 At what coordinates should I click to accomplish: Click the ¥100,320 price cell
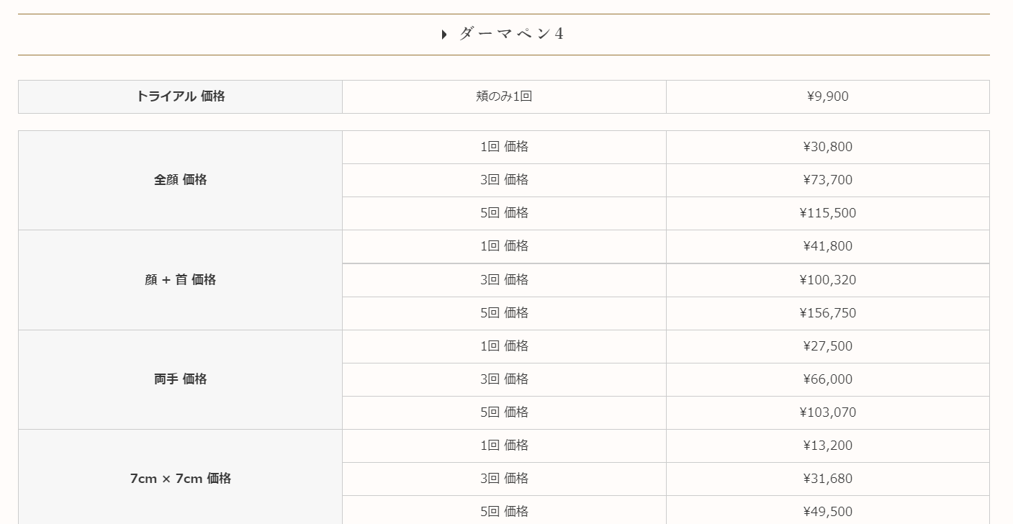(827, 280)
